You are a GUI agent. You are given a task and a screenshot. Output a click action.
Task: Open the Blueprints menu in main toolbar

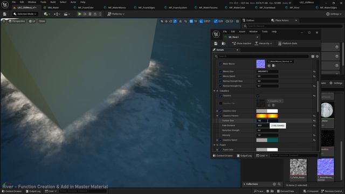click(x=57, y=14)
